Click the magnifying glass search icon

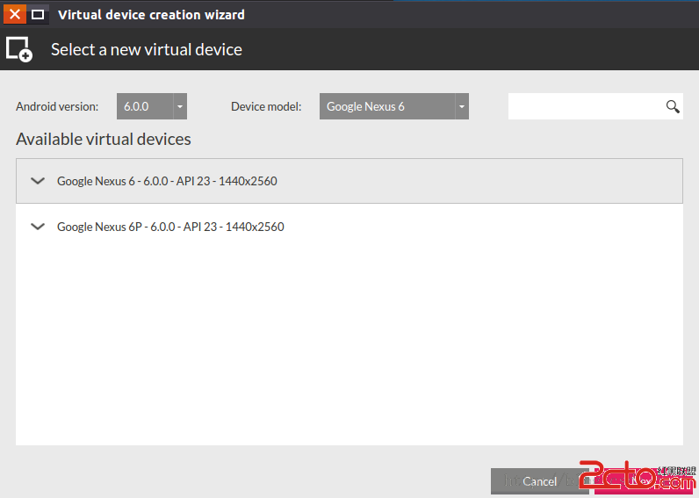coord(673,106)
